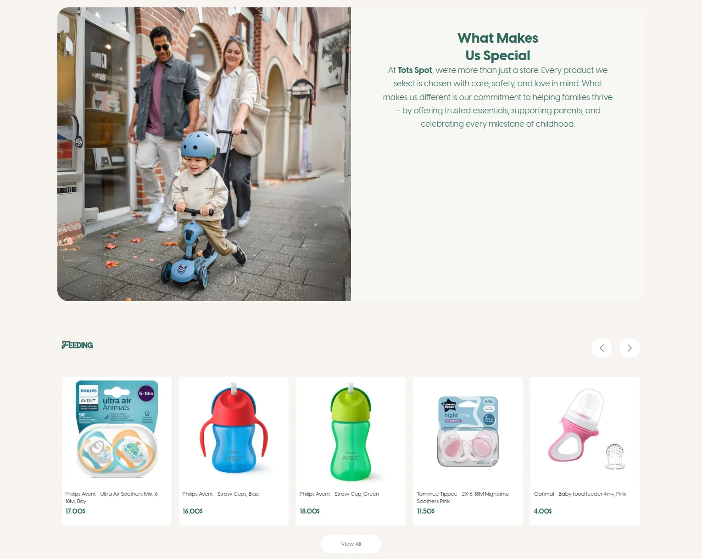Click the 16.00$ price label
Screen dimensions: 702x559
pos(193,511)
